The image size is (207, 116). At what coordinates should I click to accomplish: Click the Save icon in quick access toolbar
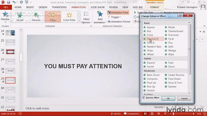(x=9, y=2)
